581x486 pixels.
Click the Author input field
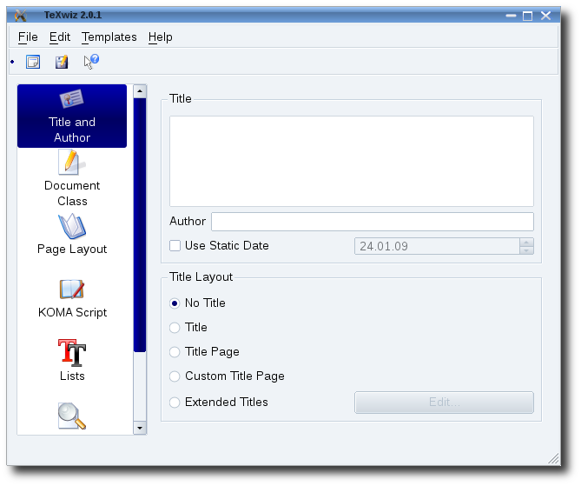(373, 222)
